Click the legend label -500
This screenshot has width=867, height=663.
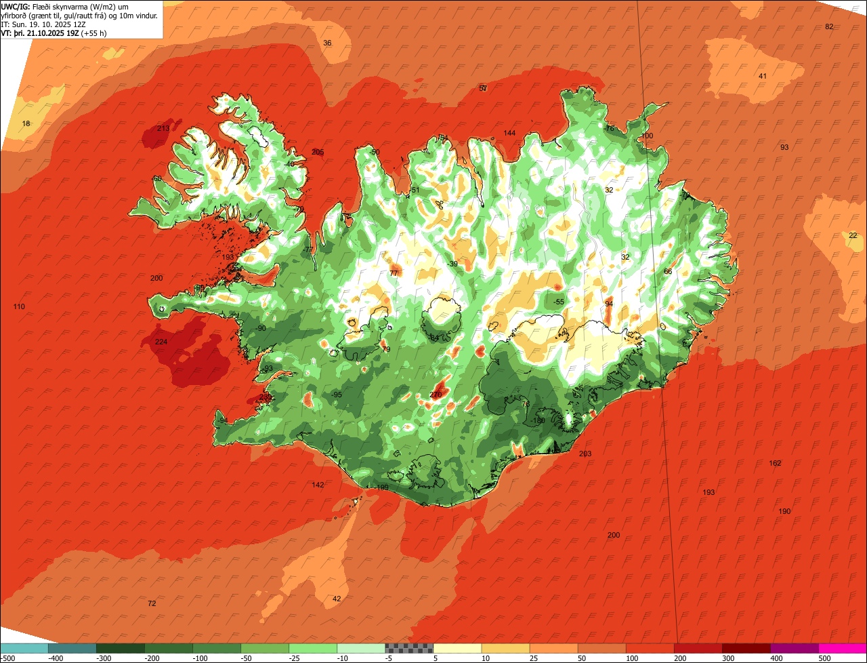coord(7,658)
